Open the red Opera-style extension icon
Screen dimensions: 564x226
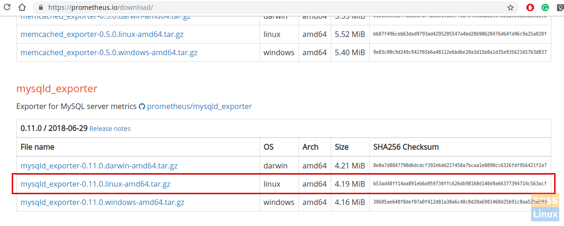[530, 7]
